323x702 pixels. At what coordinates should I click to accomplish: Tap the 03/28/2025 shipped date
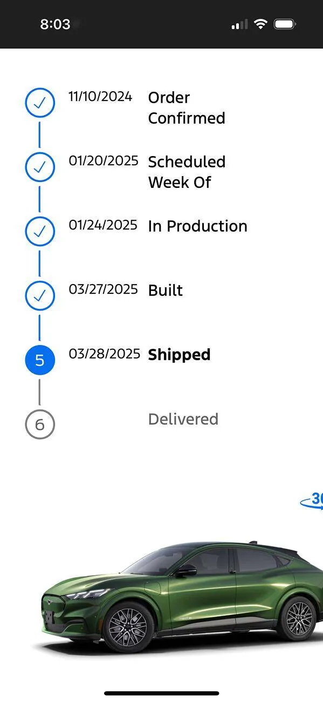point(104,354)
